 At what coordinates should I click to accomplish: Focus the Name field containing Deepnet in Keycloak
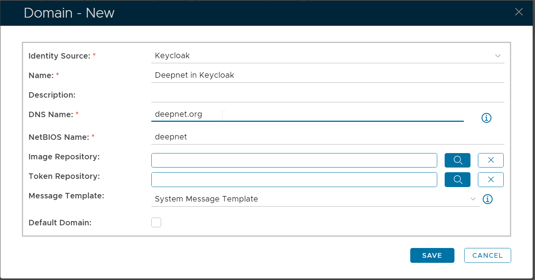pos(327,75)
